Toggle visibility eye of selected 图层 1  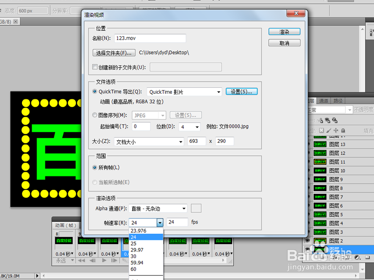point(308,249)
